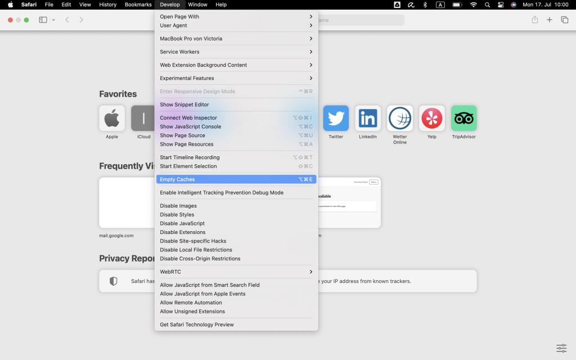Open the LinkedIn favorite icon
Screen dimensions: 576x360
[x=368, y=118]
